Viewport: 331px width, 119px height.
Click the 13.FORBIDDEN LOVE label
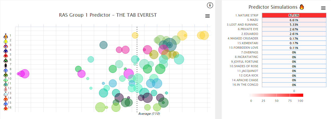pos(244,48)
